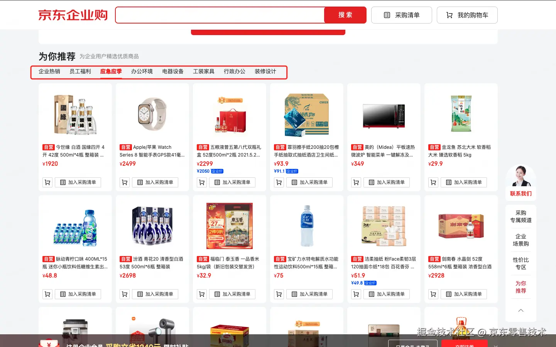This screenshot has width=556, height=347.
Task: Add Midea microwave to shopping cart icon
Action: pos(356,182)
